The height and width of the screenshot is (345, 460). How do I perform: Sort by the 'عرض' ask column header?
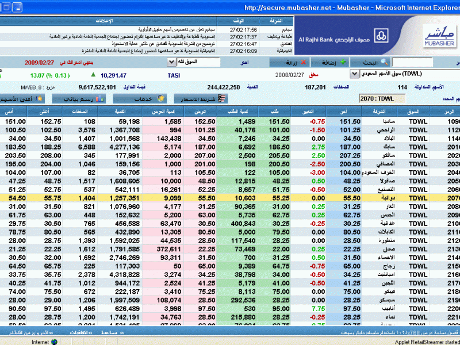[200, 112]
